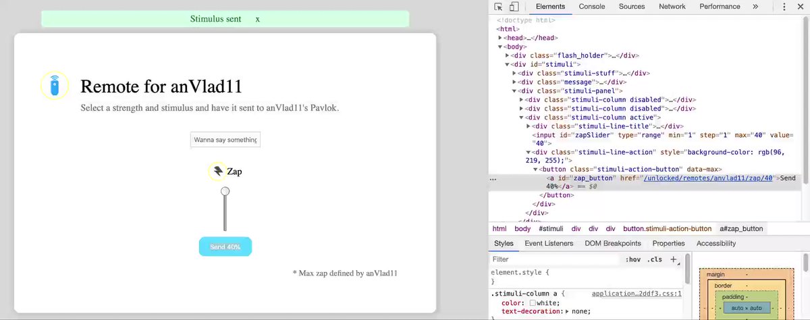Image resolution: width=810 pixels, height=320 pixels.
Task: Focus the styles Filter field
Action: tap(553, 259)
